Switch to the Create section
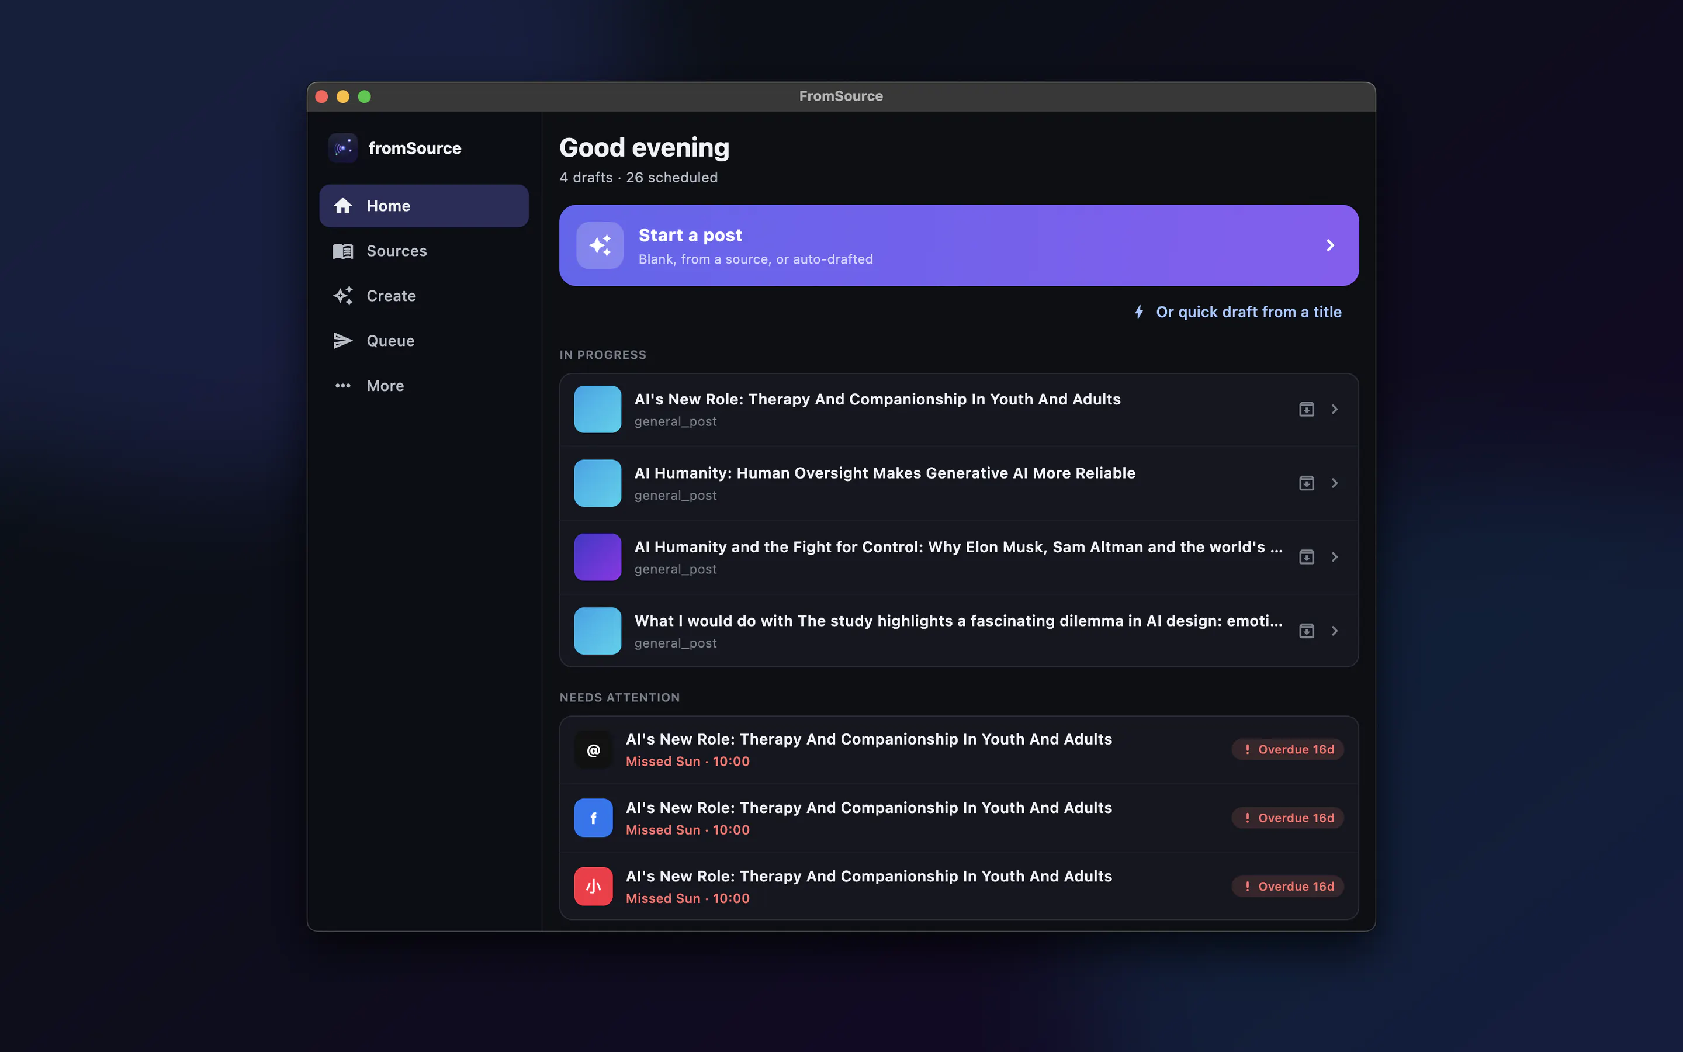1683x1052 pixels. [424, 296]
